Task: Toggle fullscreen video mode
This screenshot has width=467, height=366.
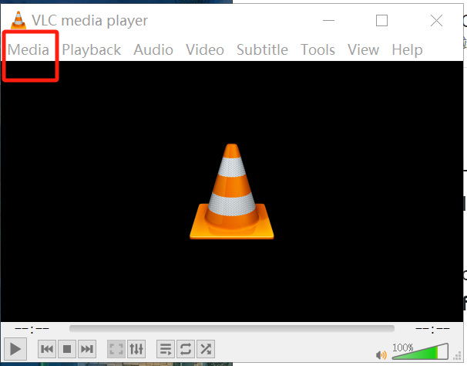Action: (116, 349)
